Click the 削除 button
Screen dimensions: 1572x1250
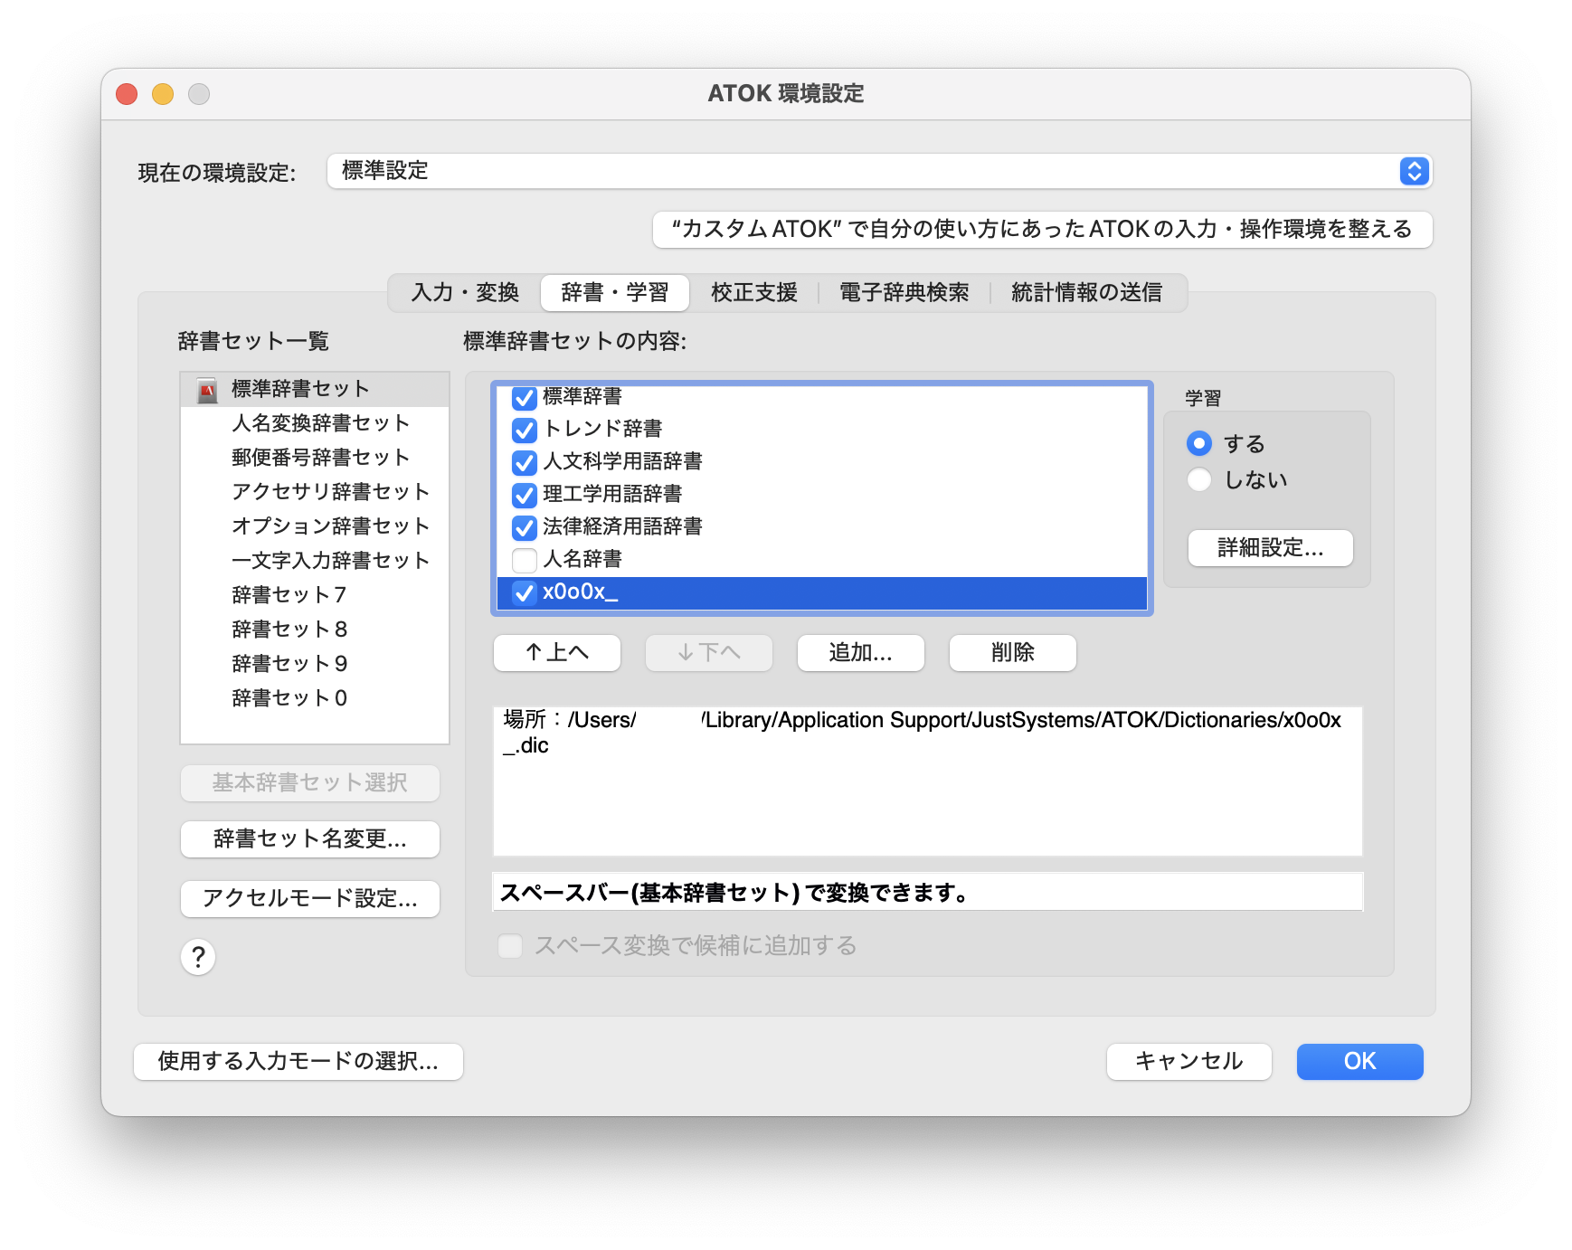(1013, 652)
